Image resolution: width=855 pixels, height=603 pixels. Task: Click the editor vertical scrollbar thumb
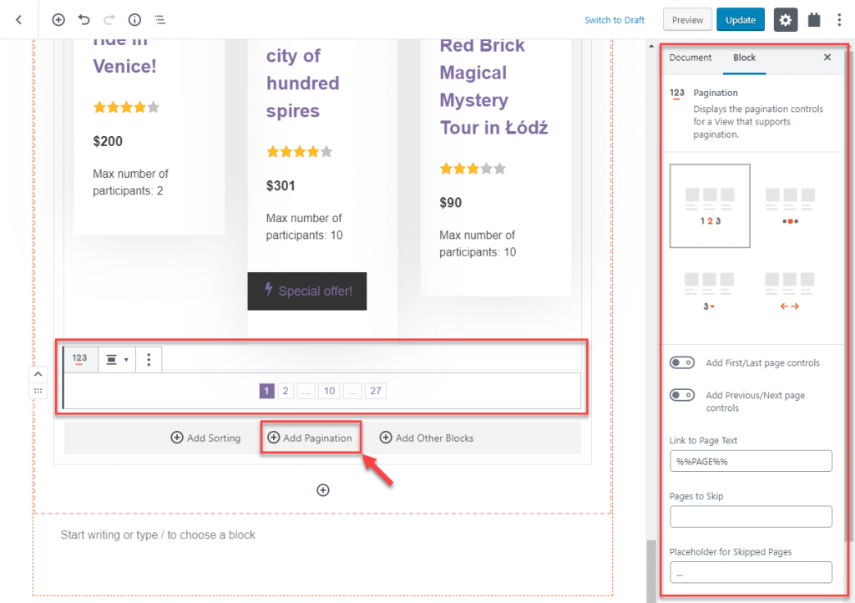point(651,570)
